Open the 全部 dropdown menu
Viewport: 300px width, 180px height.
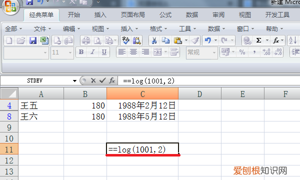coord(13,29)
